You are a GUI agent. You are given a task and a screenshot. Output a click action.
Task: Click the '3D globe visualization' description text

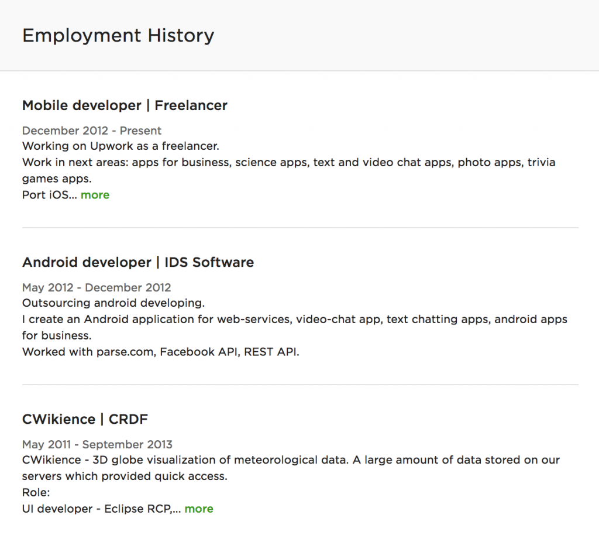(291, 460)
